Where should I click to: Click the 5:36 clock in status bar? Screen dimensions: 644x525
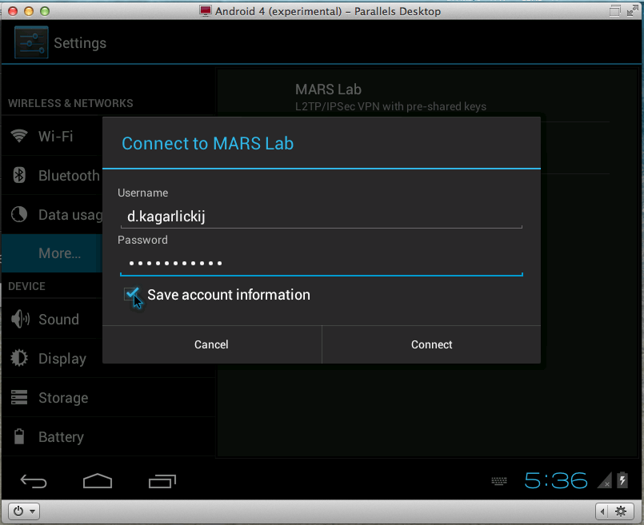point(556,480)
